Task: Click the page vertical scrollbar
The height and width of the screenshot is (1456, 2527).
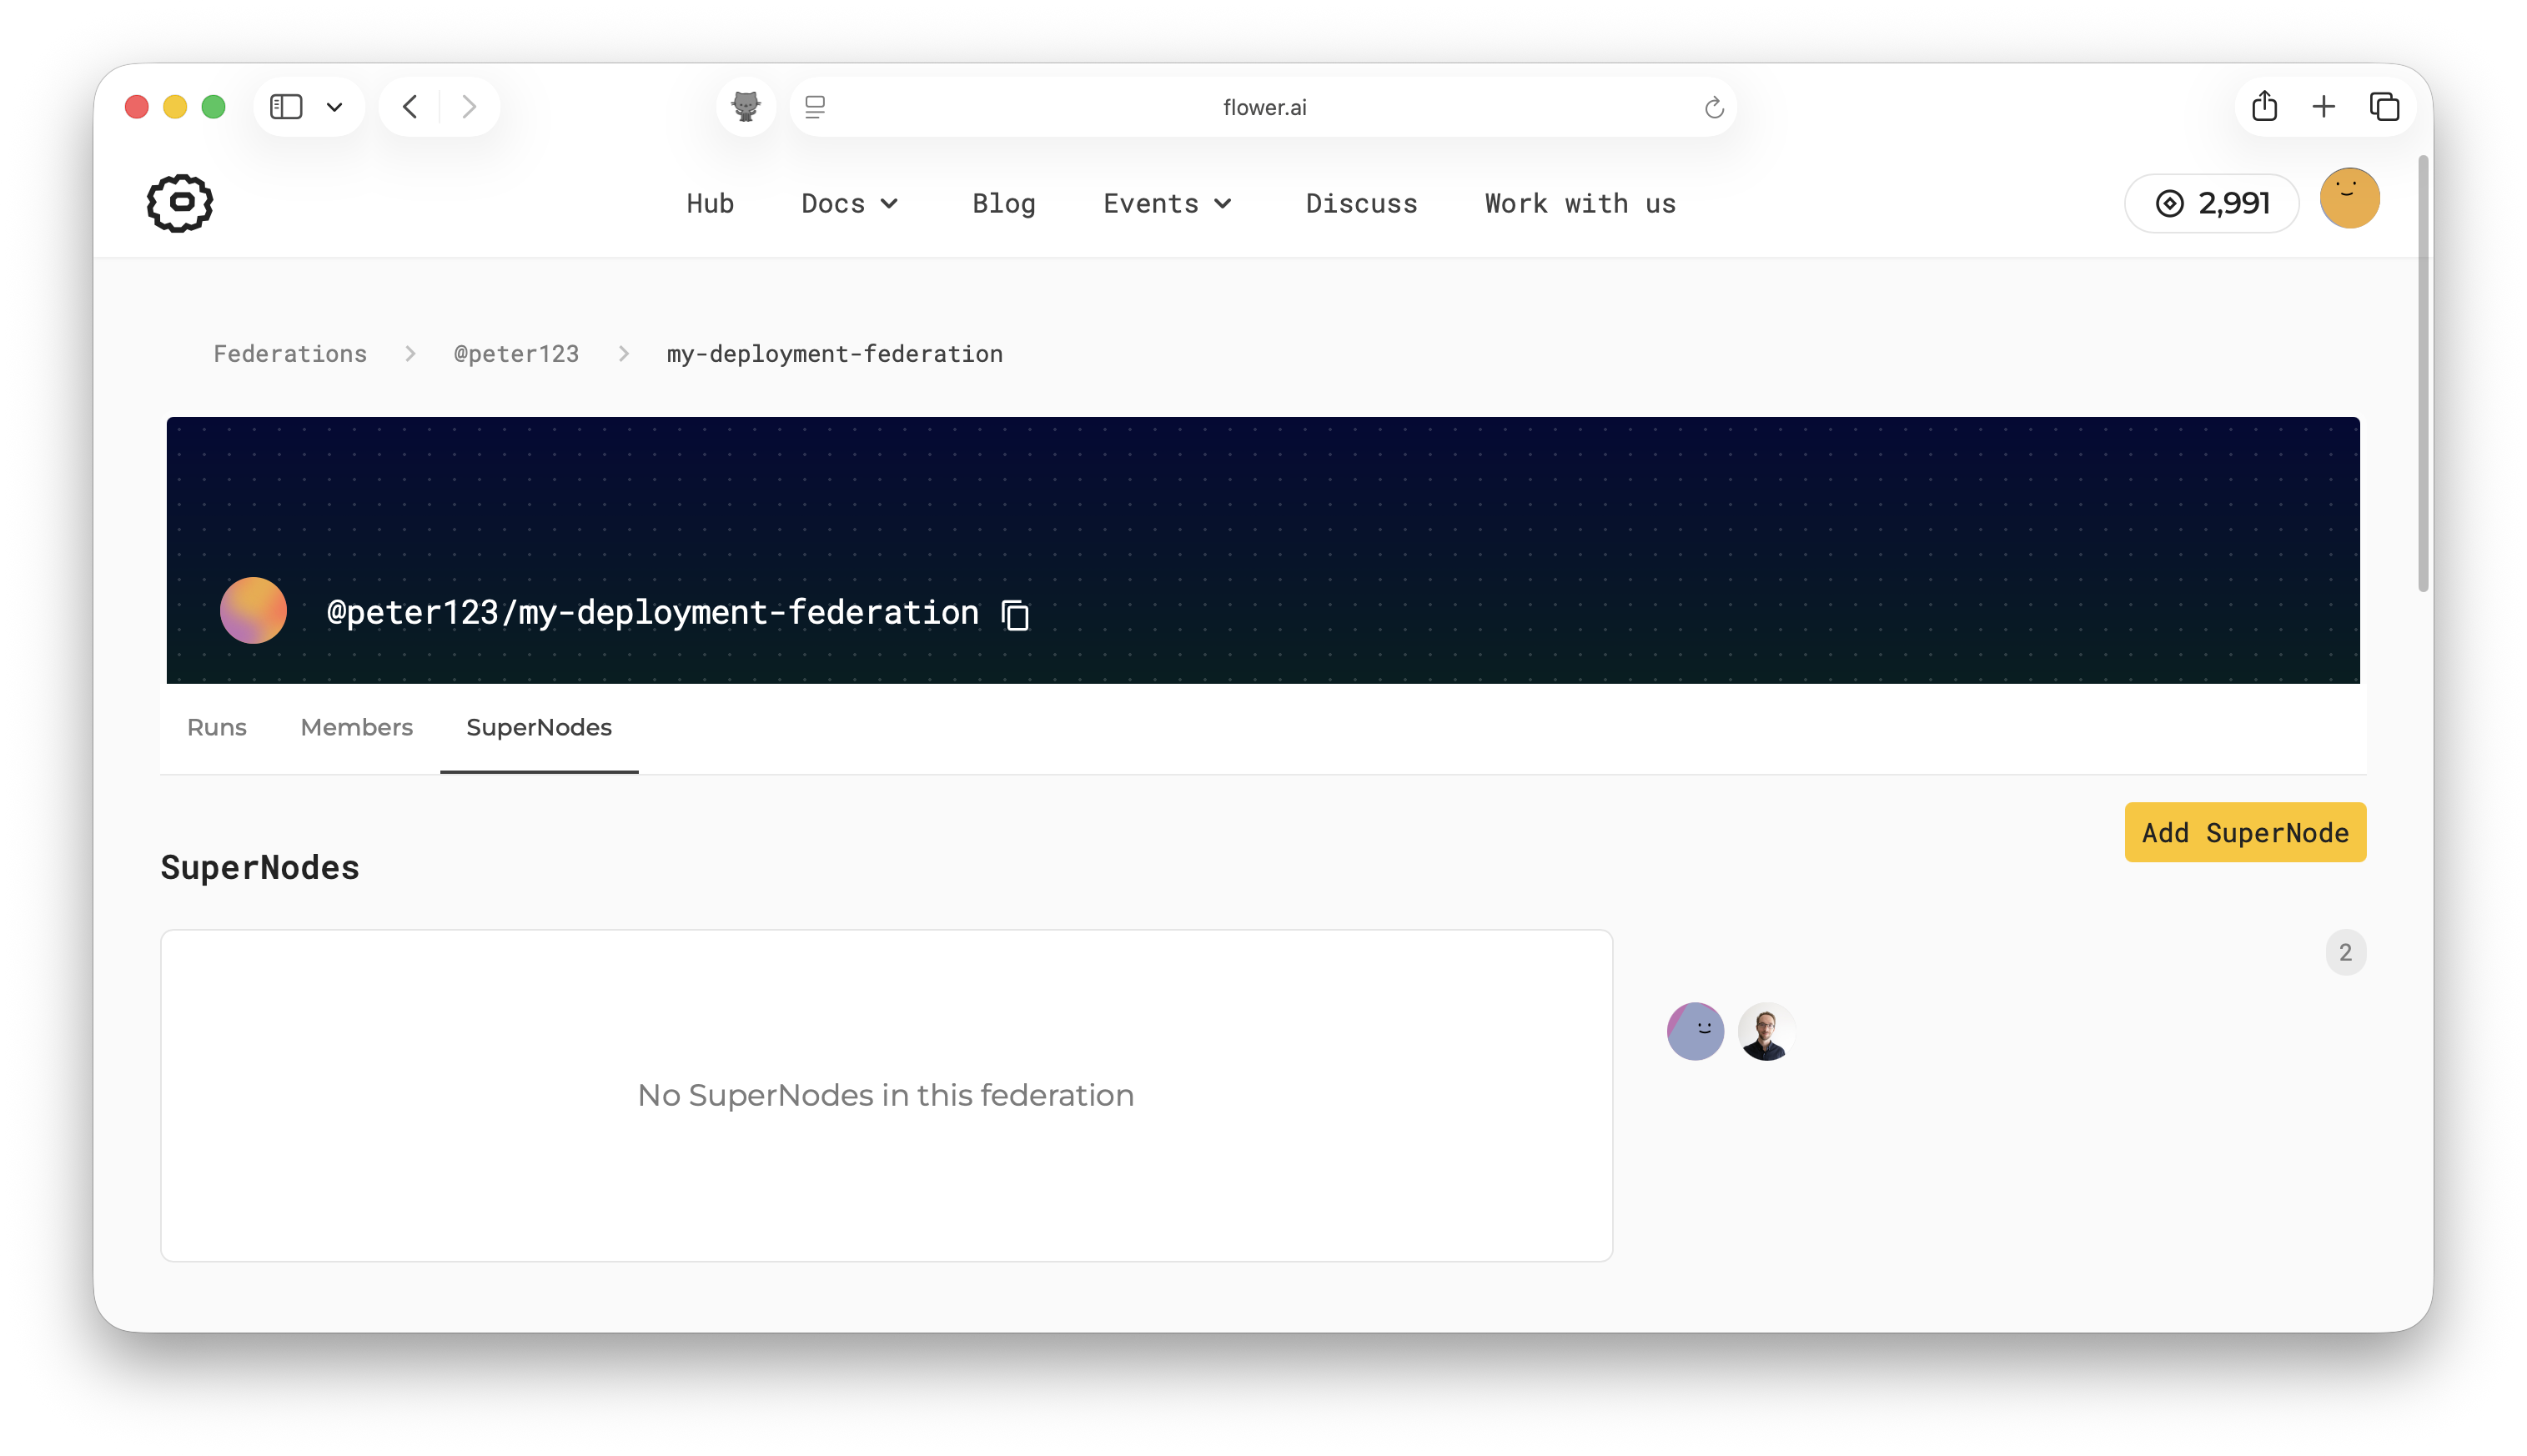Action: click(2423, 373)
